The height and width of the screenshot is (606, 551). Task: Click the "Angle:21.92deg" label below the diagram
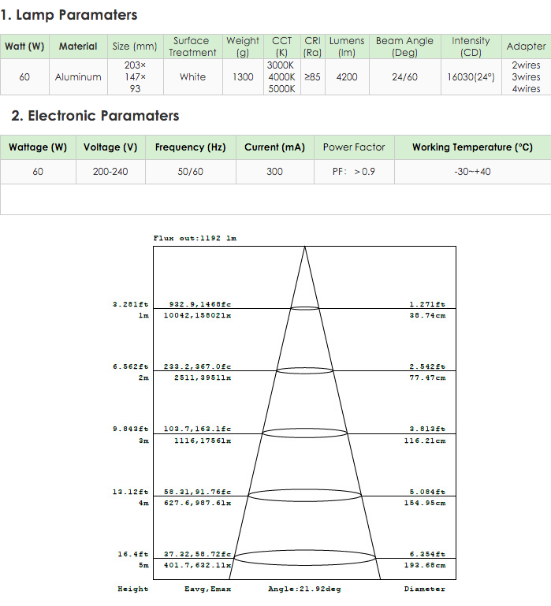tap(304, 589)
